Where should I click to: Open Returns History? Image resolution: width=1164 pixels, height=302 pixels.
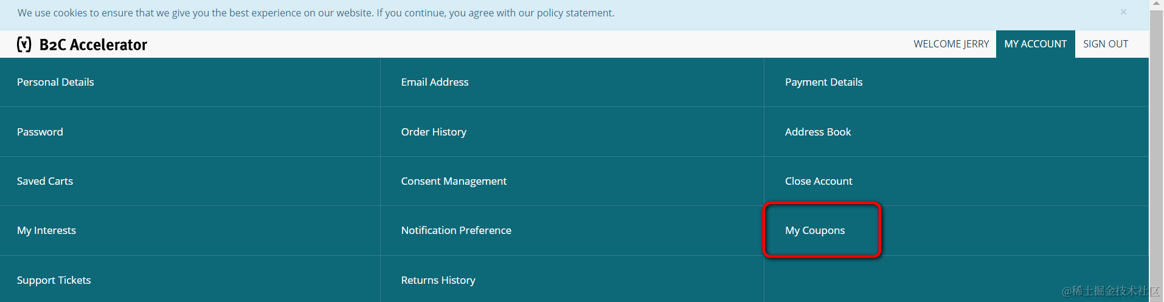click(x=438, y=280)
